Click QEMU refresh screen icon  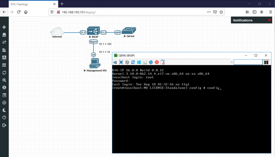(x=133, y=62)
